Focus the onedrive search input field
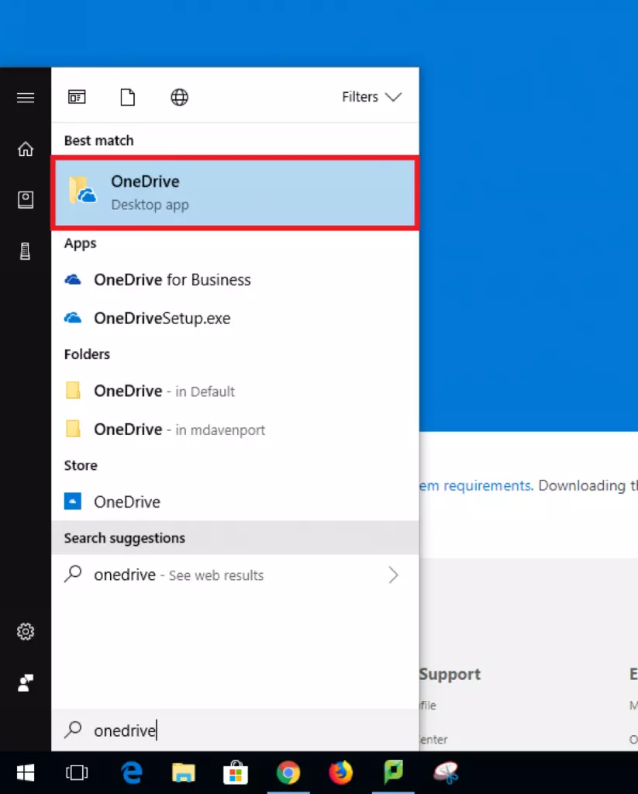Image resolution: width=638 pixels, height=794 pixels. click(235, 730)
